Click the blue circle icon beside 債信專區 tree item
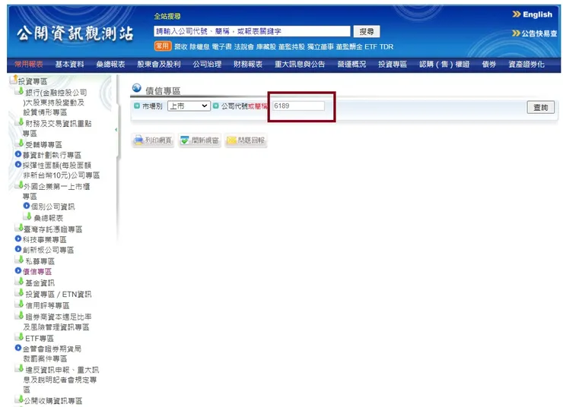The height and width of the screenshot is (407, 563). [x=18, y=270]
